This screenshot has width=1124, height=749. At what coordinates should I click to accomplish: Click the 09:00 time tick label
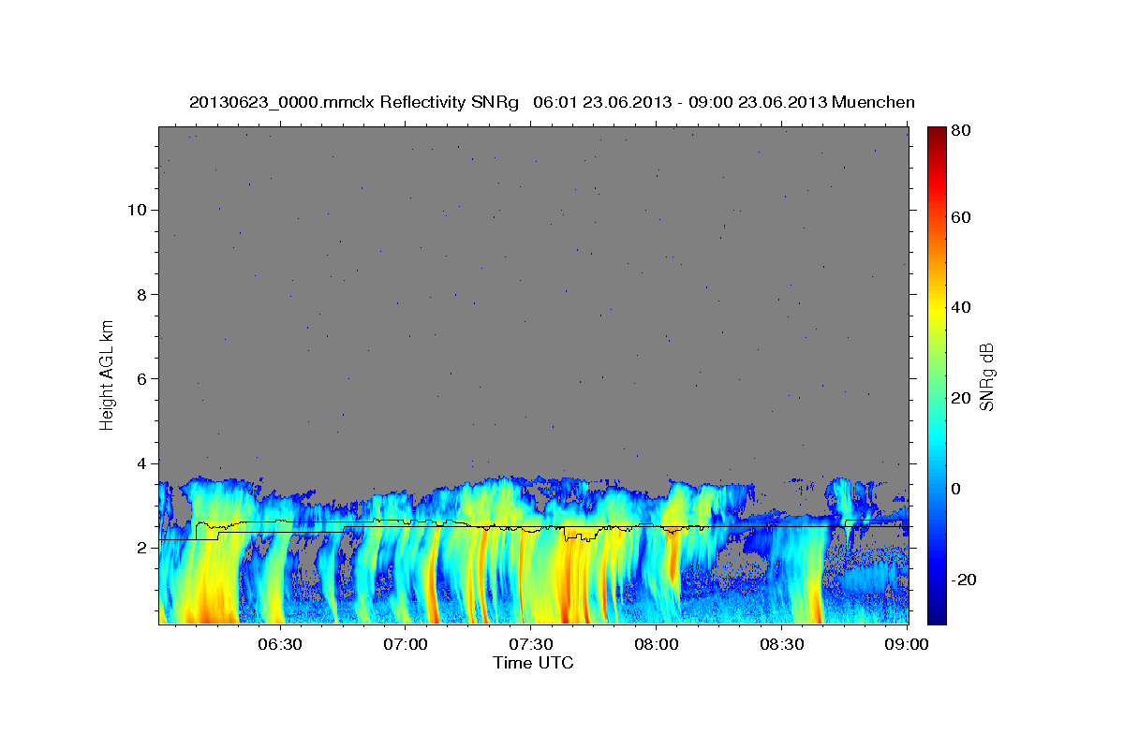907,644
